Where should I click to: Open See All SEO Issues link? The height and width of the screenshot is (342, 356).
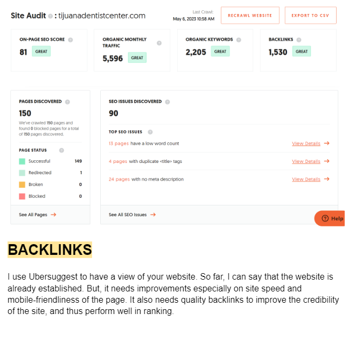coord(132,215)
